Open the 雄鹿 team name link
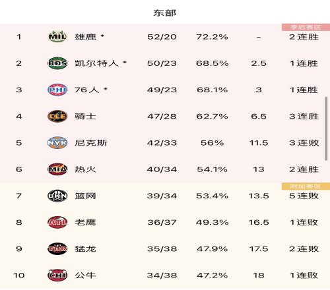Viewport: 330px width, 290px height. click(x=85, y=37)
